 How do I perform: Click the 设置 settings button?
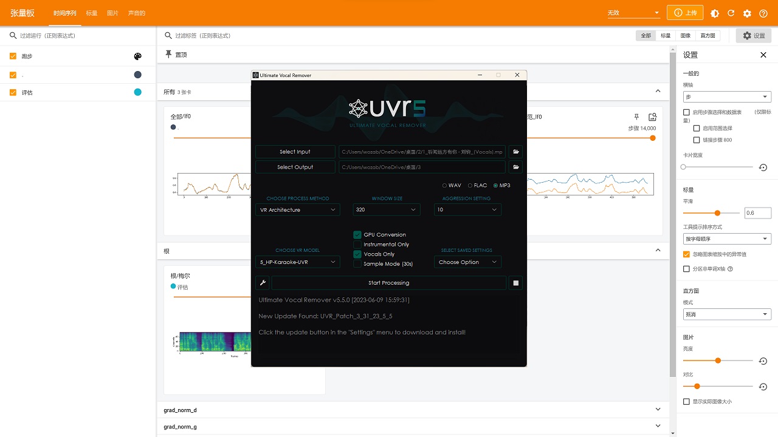[754, 36]
